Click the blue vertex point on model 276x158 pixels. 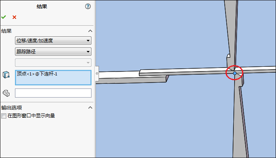point(235,73)
